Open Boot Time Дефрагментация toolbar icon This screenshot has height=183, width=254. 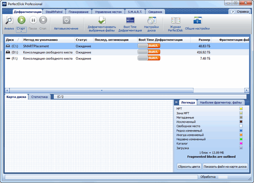point(130,20)
